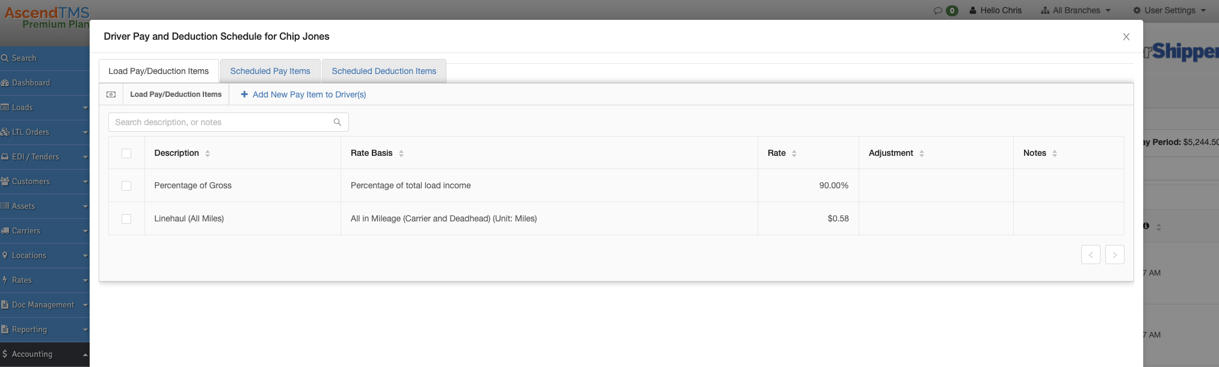This screenshot has height=367, width=1219.
Task: Sort by Rate column arrows
Action: click(x=794, y=153)
